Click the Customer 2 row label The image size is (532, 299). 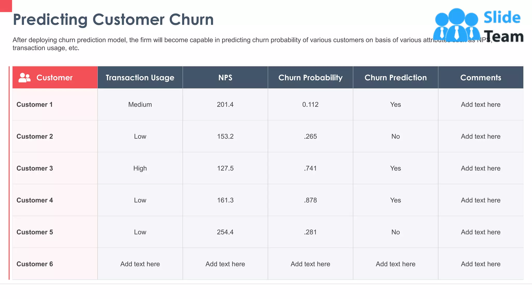[x=35, y=137]
